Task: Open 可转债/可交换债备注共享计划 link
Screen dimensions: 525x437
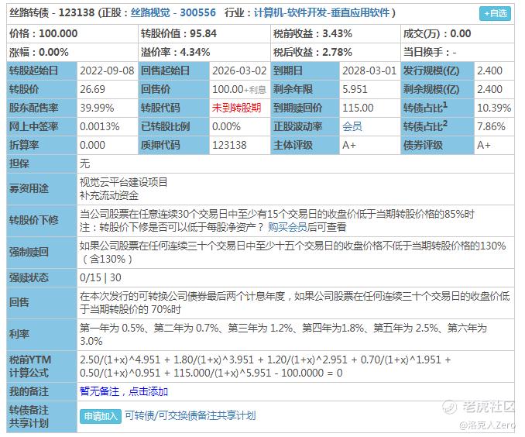Action: pos(190,415)
